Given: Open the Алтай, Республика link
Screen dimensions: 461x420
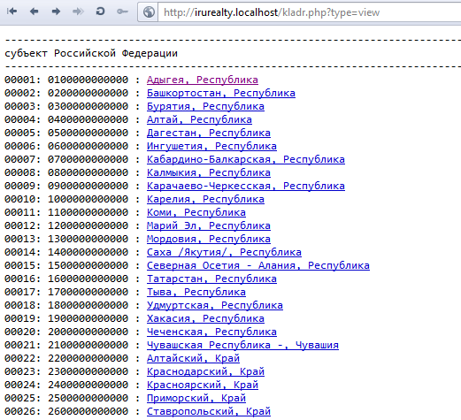Looking at the screenshot, I should (199, 119).
